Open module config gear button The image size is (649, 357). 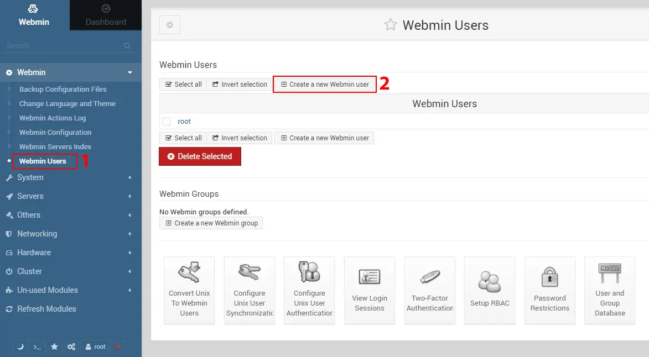pos(170,25)
